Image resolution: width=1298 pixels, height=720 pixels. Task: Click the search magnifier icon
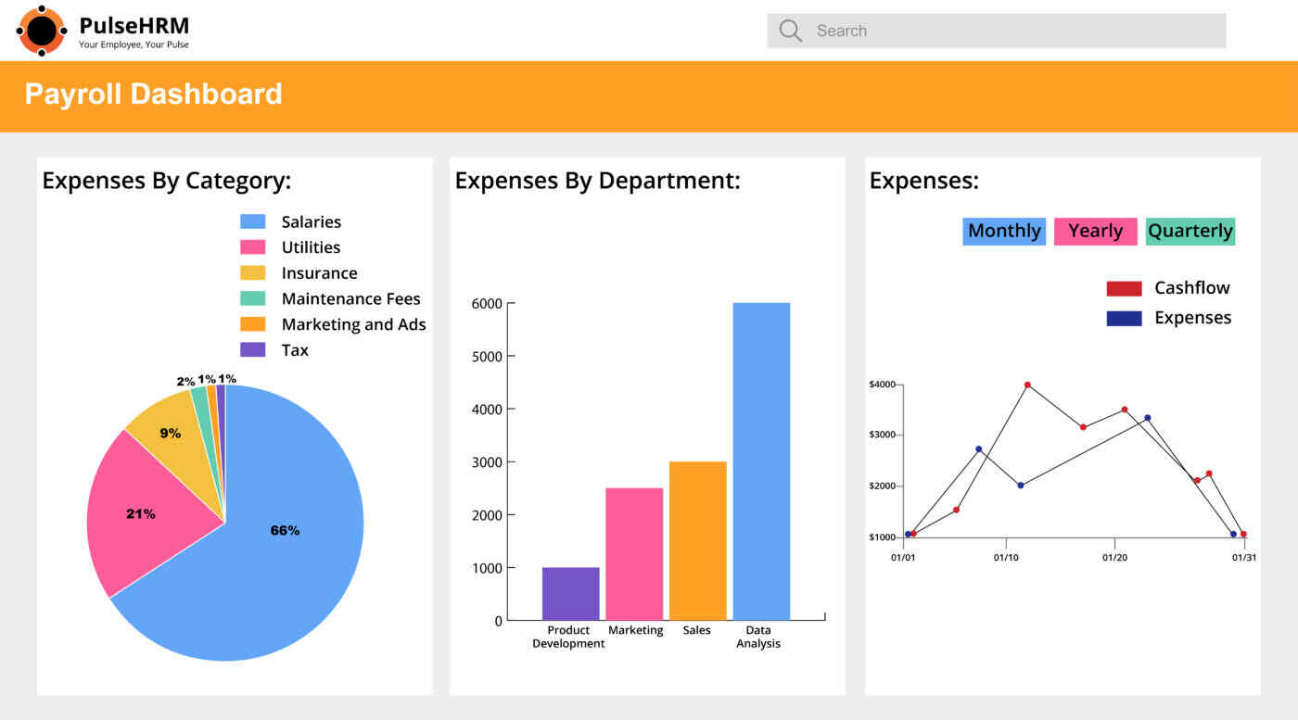point(790,31)
